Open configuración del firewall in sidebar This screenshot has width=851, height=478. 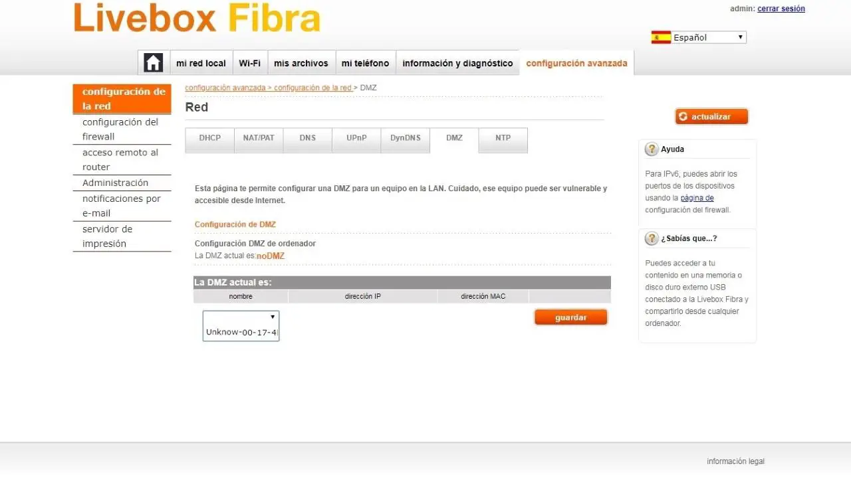point(122,129)
